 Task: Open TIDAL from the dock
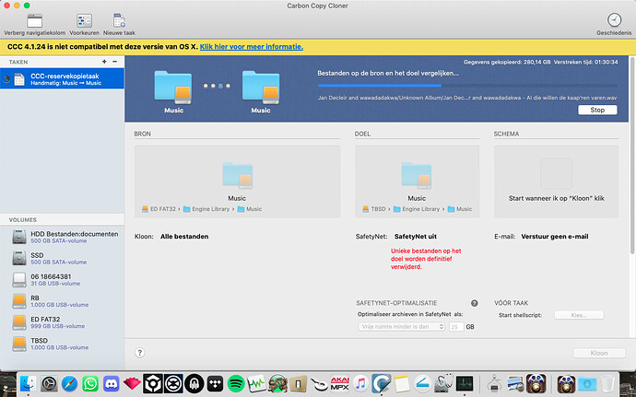pos(215,383)
